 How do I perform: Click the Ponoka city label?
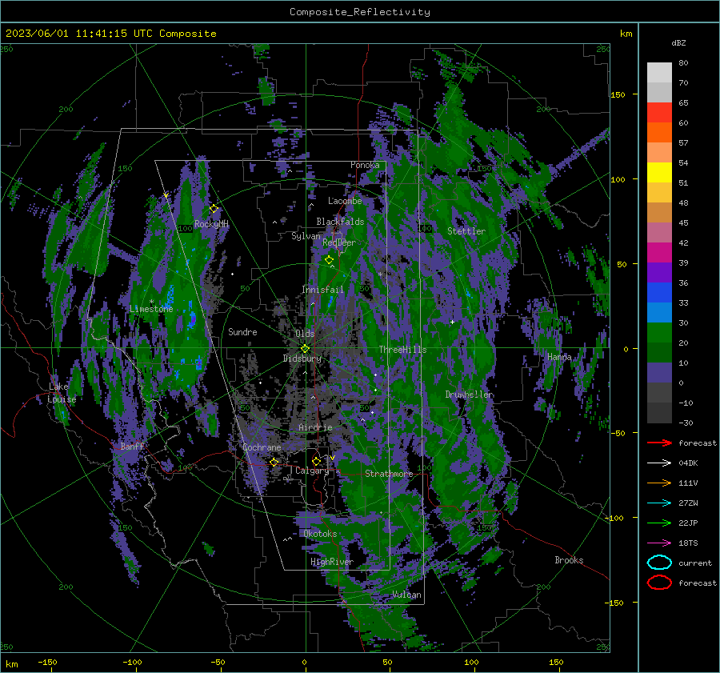tap(365, 165)
